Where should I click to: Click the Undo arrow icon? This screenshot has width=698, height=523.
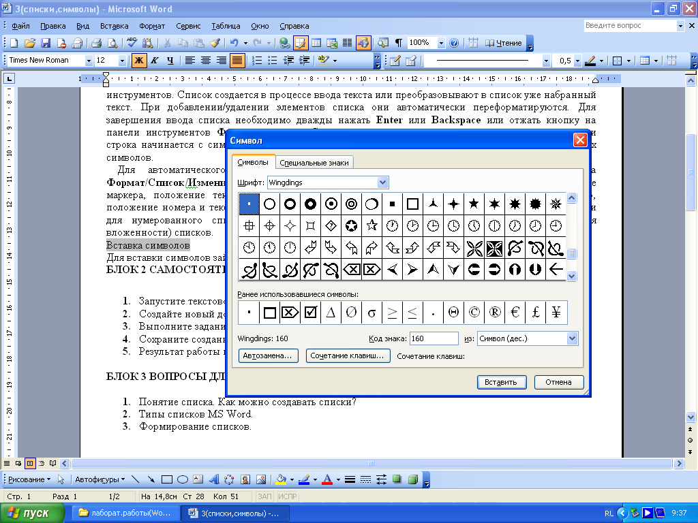tap(234, 43)
